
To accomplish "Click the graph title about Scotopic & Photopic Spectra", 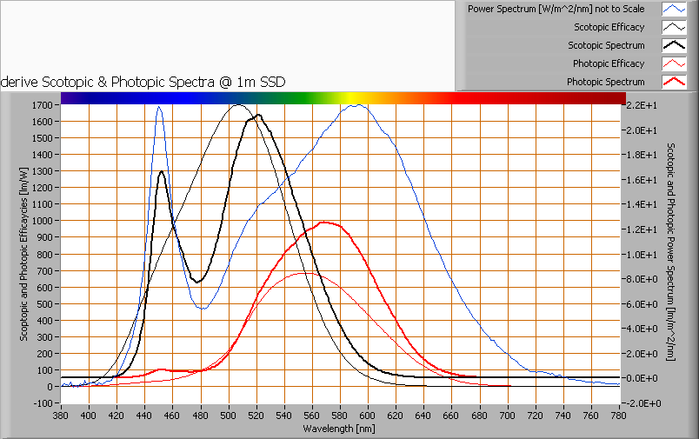I will (x=143, y=82).
